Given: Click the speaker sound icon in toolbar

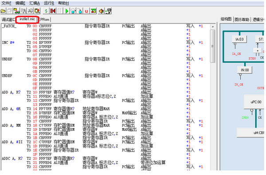Looking at the screenshot, I should [101, 11].
